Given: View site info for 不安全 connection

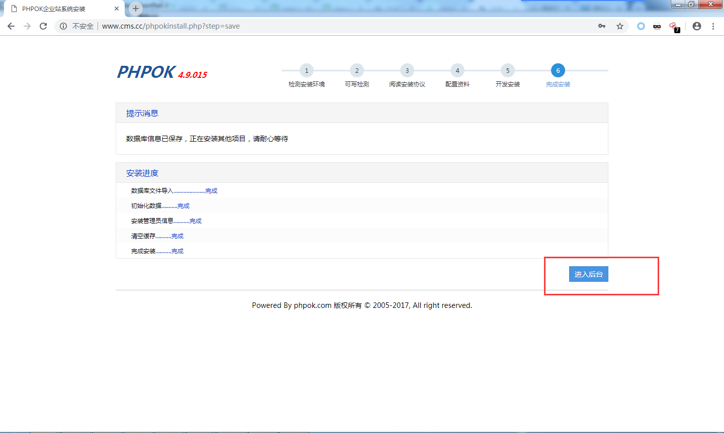Looking at the screenshot, I should [x=77, y=26].
